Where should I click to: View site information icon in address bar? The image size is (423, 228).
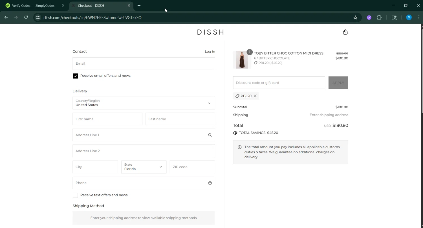[38, 17]
